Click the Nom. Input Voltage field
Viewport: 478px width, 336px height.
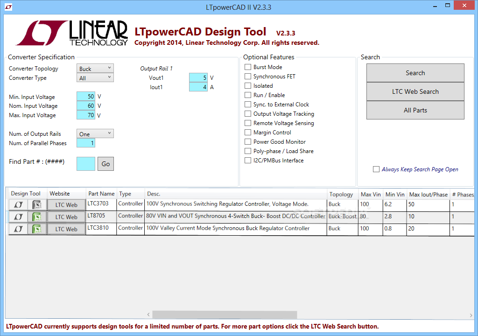(86, 106)
